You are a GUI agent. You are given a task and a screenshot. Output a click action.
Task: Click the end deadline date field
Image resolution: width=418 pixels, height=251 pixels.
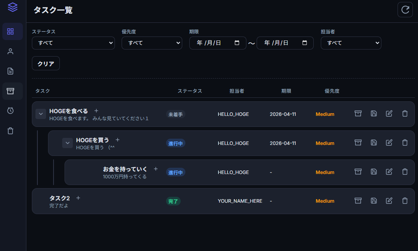(x=285, y=43)
